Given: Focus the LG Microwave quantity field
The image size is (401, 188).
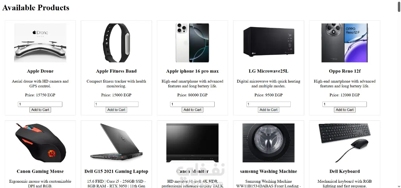Looking at the screenshot, I should (x=268, y=104).
